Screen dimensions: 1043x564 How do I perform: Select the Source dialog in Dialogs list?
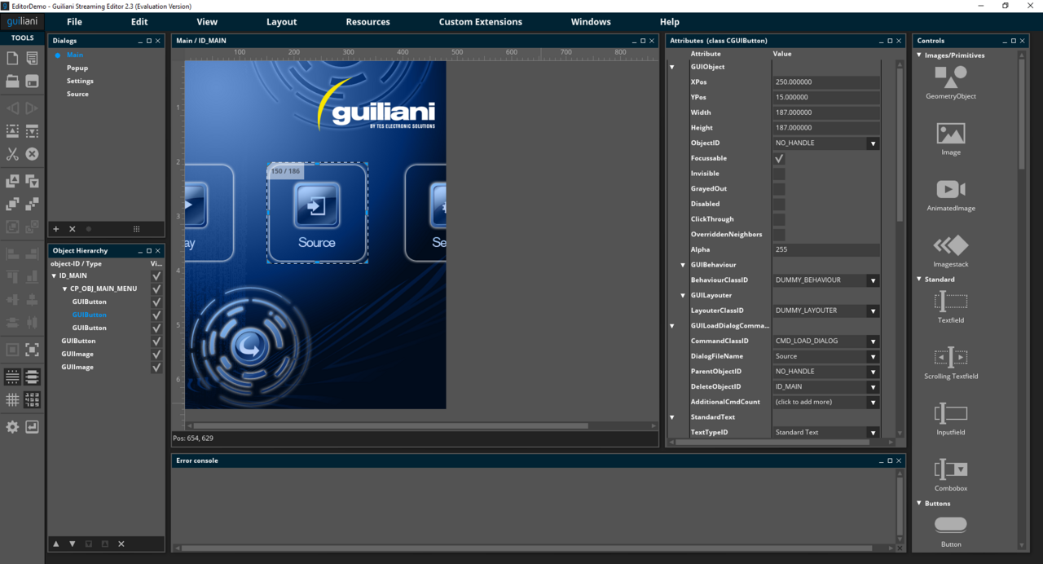pyautogui.click(x=77, y=94)
